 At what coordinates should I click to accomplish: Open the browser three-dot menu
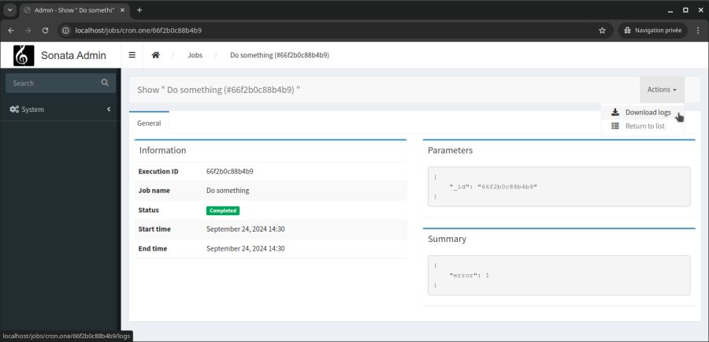[x=698, y=30]
